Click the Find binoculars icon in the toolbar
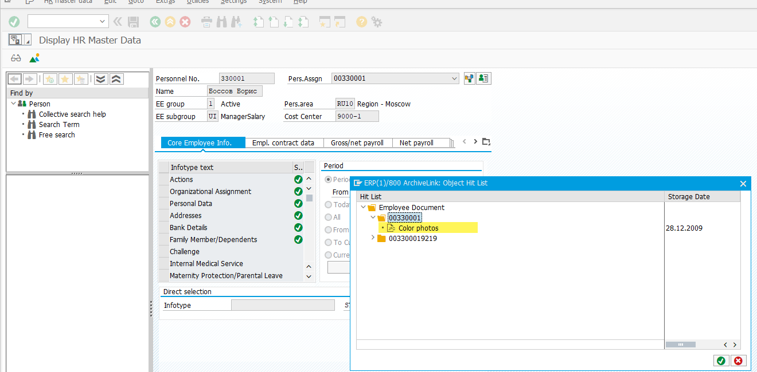The image size is (757, 372). pos(221,22)
